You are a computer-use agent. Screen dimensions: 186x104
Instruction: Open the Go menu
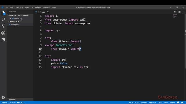pyautogui.click(x=32, y=7)
